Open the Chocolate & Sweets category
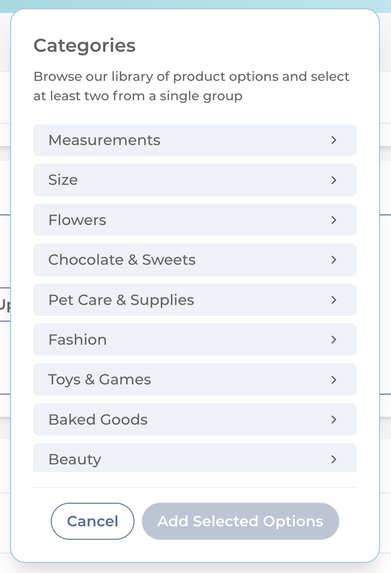This screenshot has height=573, width=391. (x=195, y=260)
